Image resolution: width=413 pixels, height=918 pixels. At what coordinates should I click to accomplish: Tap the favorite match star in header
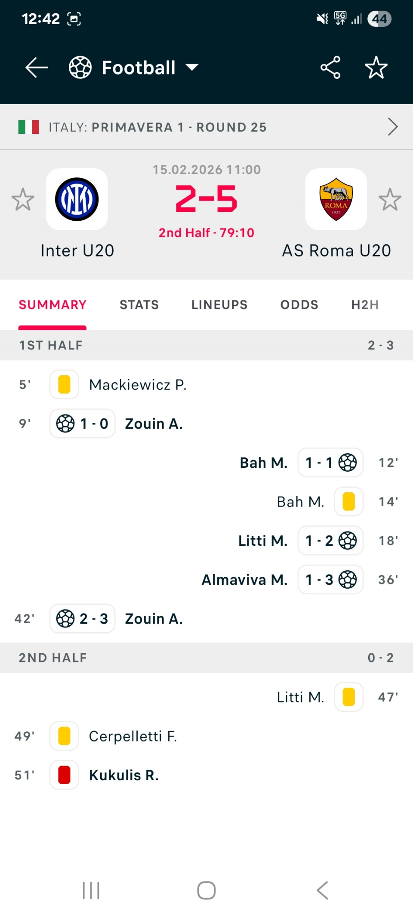(376, 68)
